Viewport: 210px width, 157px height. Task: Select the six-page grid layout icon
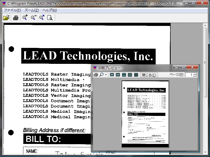click(x=136, y=75)
